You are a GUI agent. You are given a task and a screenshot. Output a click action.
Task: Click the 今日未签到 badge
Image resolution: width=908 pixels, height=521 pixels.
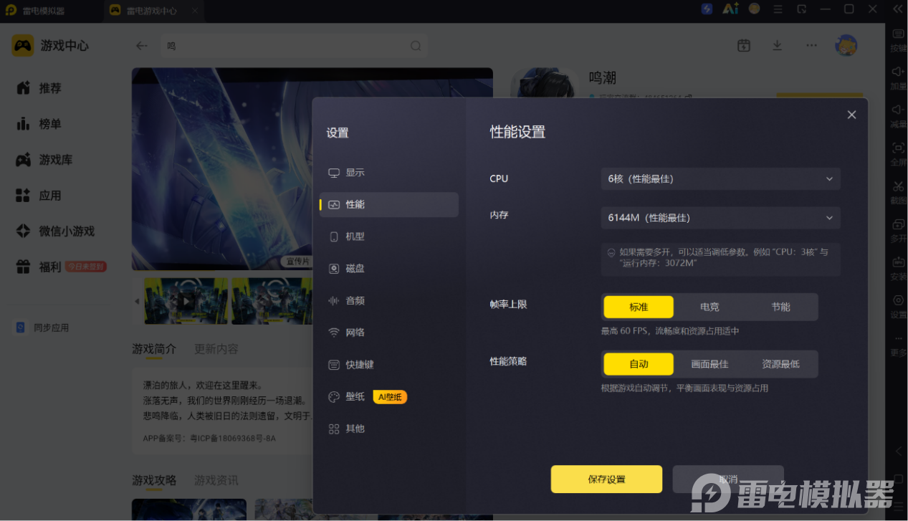(x=86, y=267)
